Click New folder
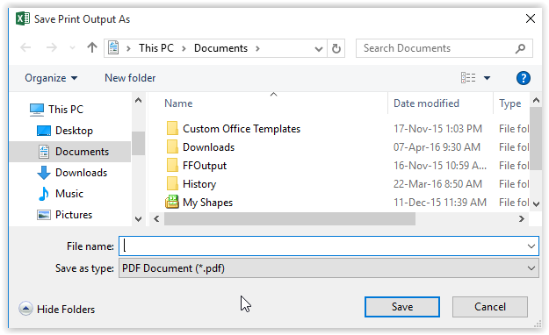 coord(130,78)
